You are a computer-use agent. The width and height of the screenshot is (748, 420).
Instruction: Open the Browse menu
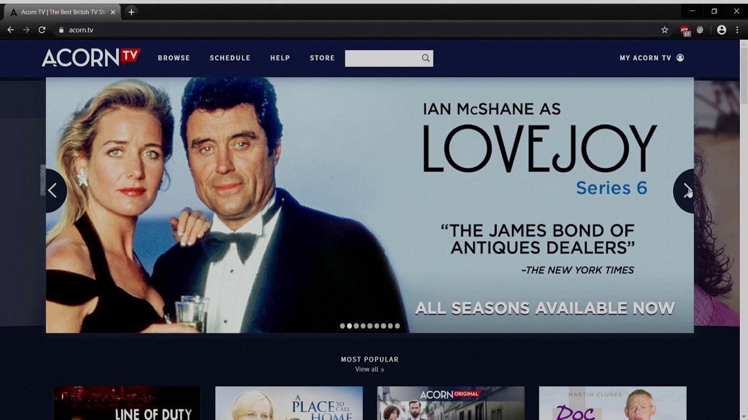174,58
